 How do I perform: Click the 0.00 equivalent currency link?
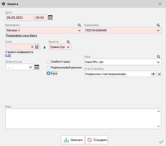pyautogui.click(x=8, y=55)
